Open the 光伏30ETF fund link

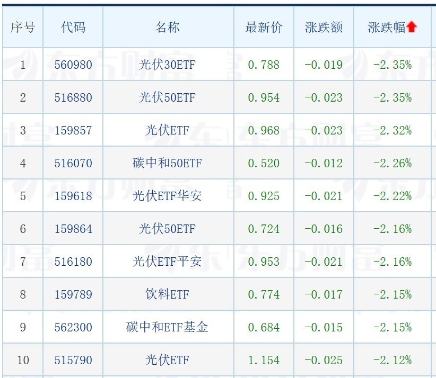pos(168,65)
